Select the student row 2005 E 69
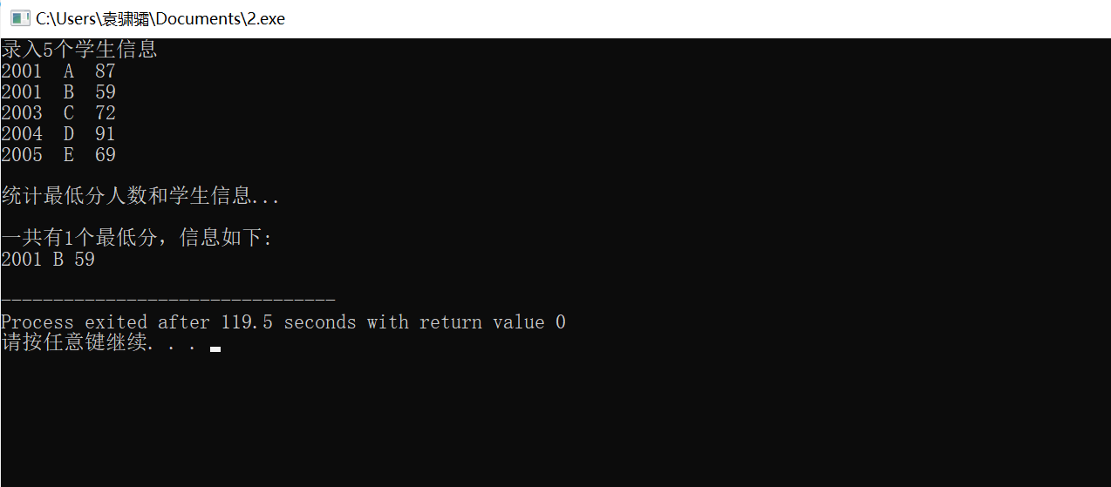Screen dimensions: 1111x487 (58, 155)
